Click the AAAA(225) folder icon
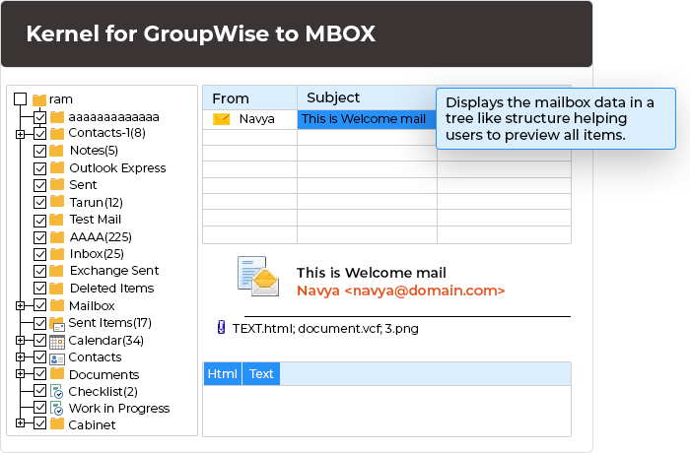The image size is (690, 453). pyautogui.click(x=57, y=237)
